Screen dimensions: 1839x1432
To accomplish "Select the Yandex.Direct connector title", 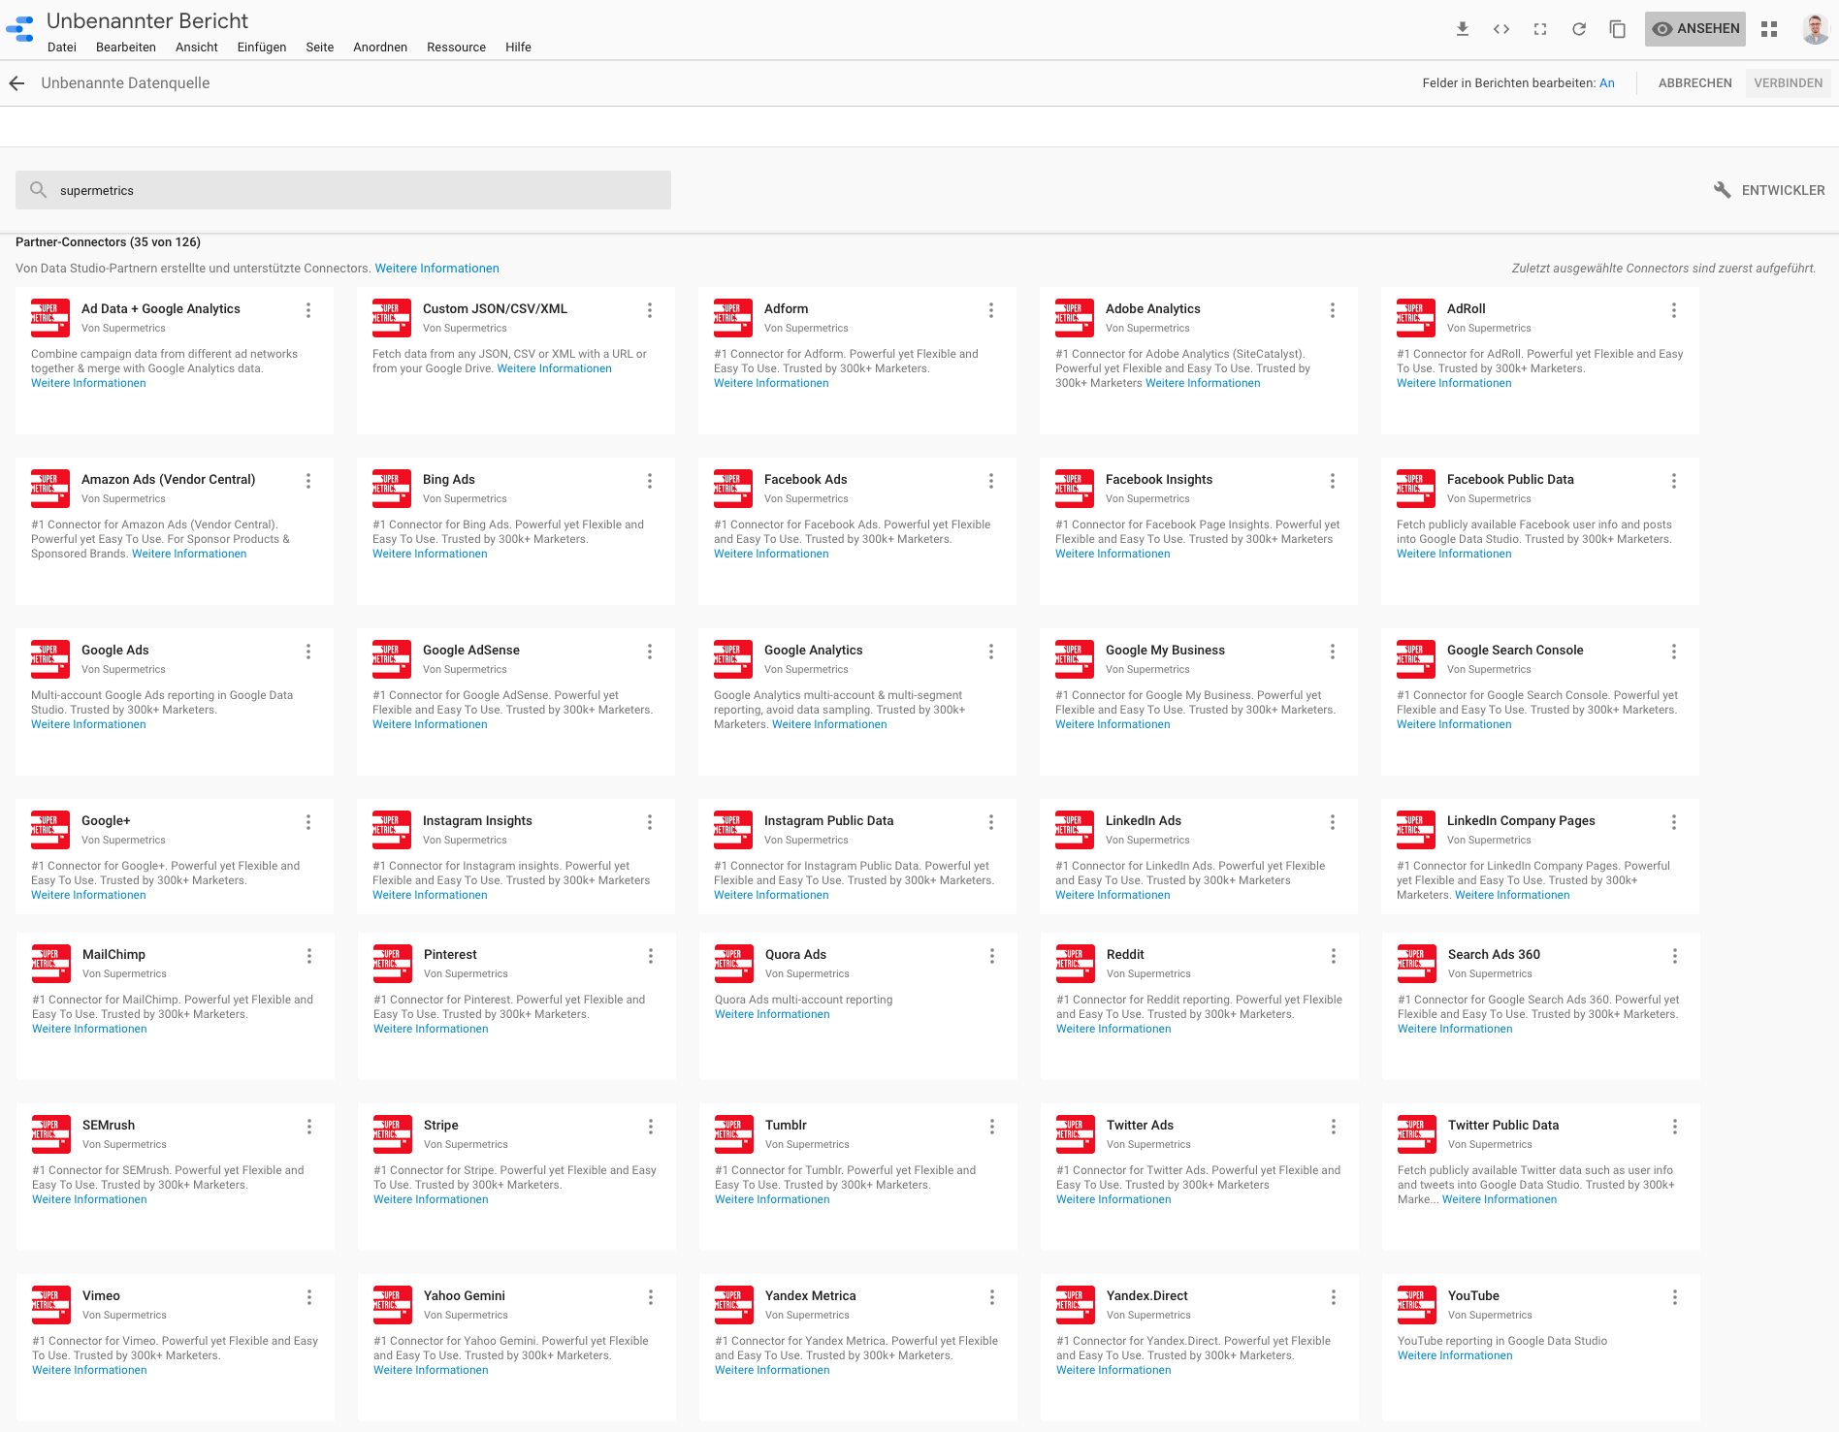I will pyautogui.click(x=1147, y=1295).
